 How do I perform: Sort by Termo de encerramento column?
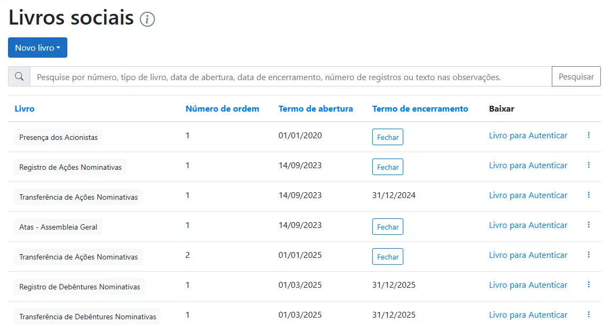tap(420, 109)
